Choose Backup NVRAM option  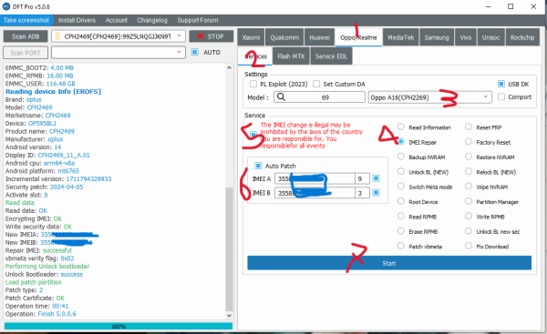click(x=401, y=157)
